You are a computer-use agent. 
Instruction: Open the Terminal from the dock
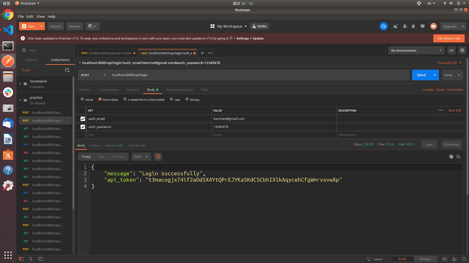point(8,46)
